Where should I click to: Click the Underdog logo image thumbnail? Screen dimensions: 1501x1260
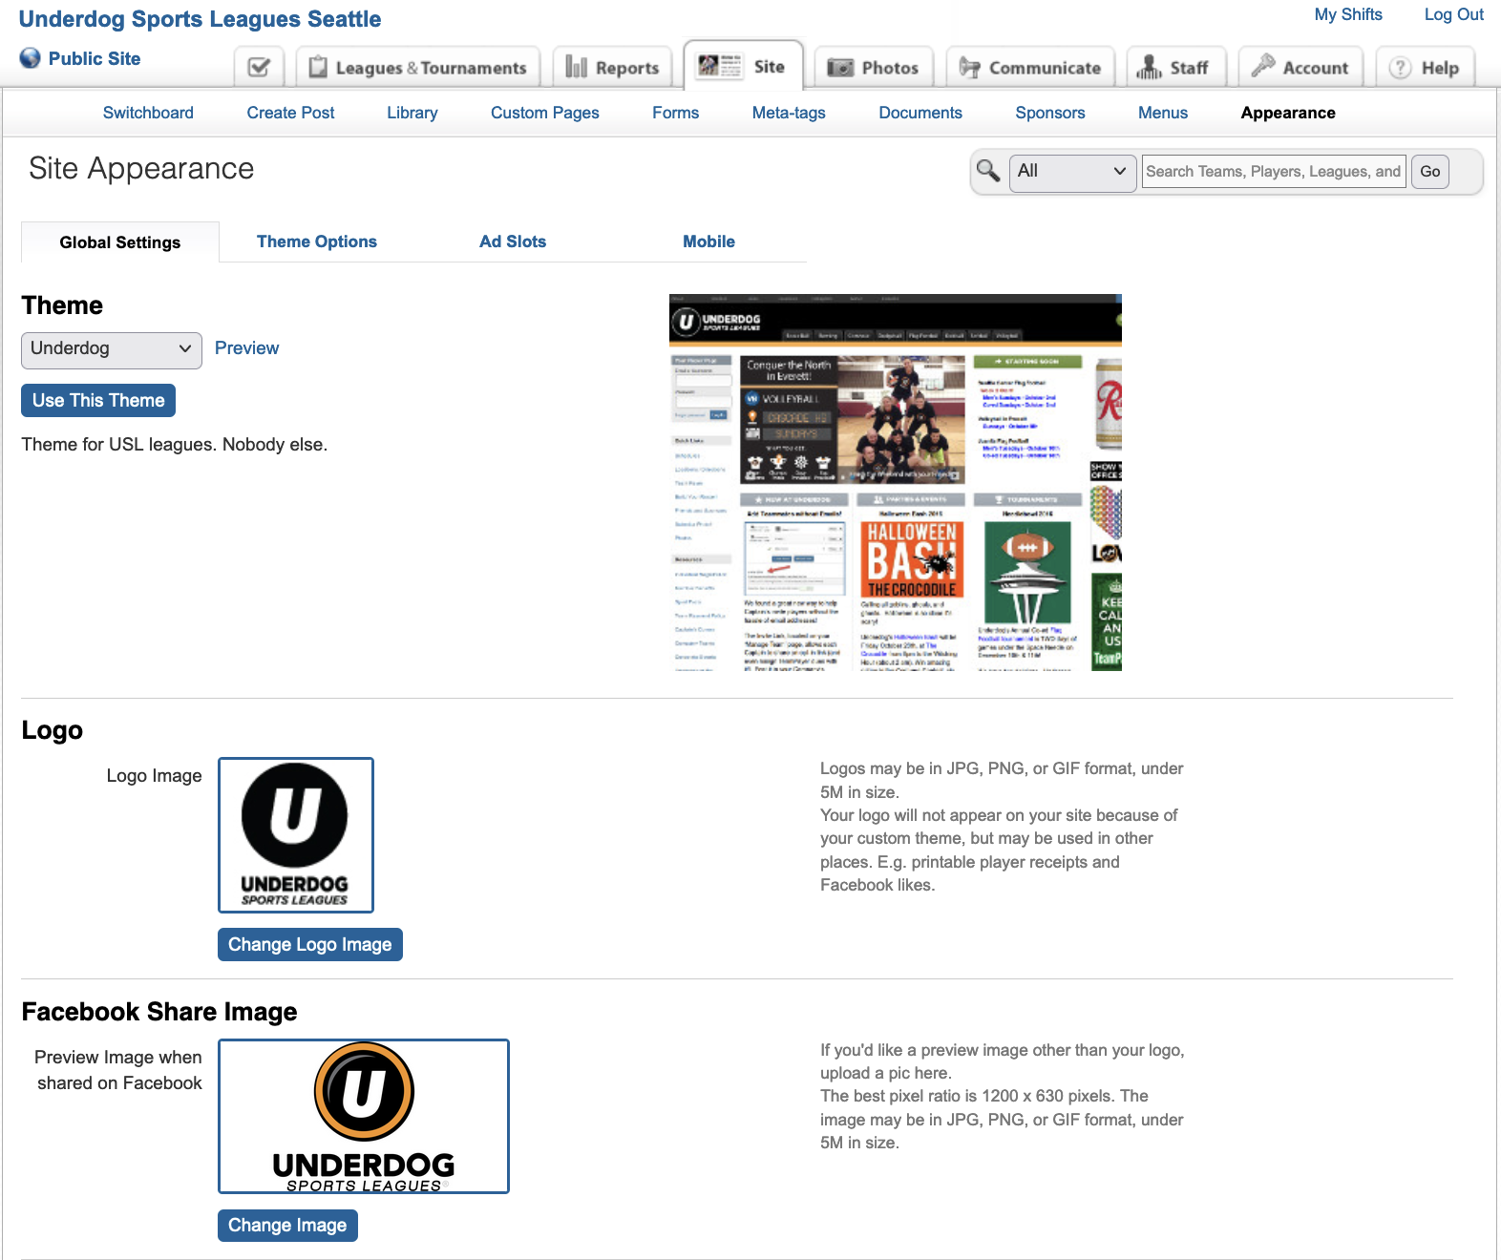point(296,835)
